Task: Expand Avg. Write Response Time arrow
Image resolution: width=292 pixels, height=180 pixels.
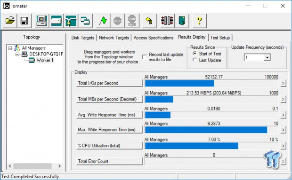Action: click(283, 115)
